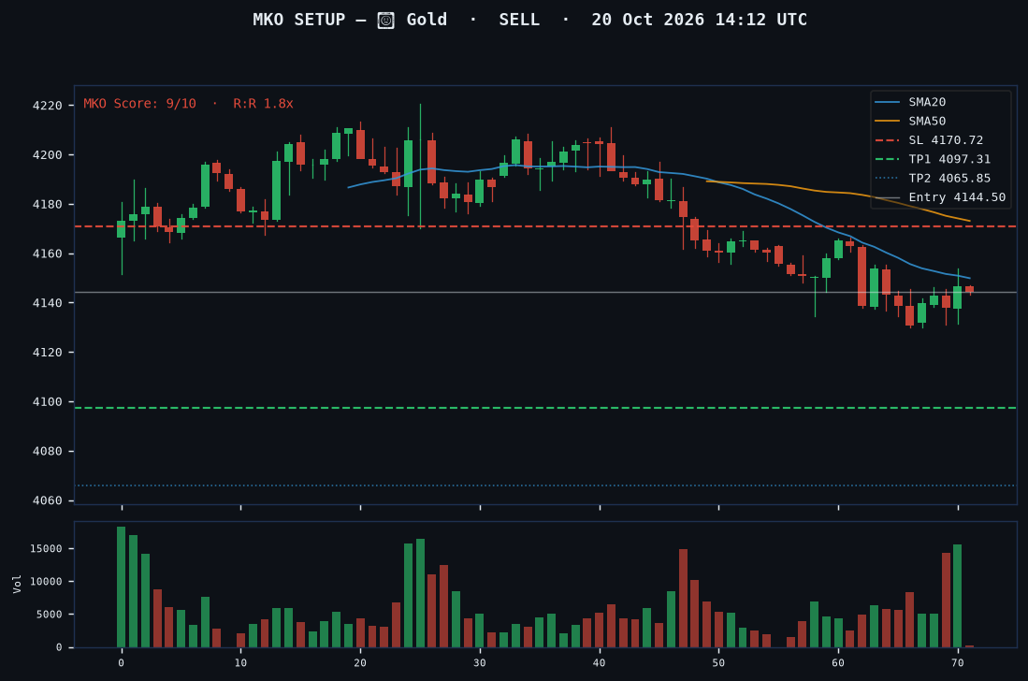Click the 4060 price axis label

point(47,500)
